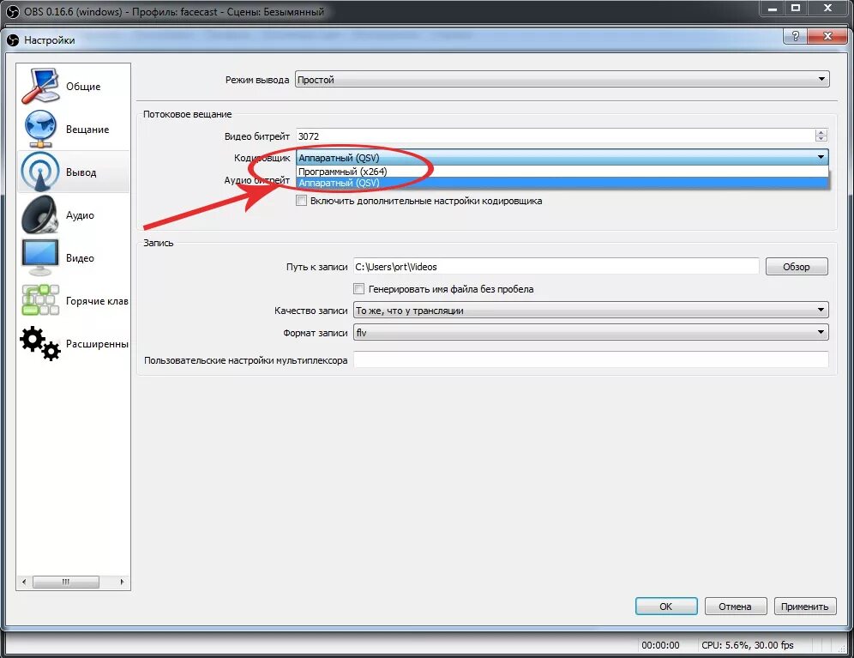Increase video bitrate with the up stepper
Image resolution: width=854 pixels, height=658 pixels.
821,132
